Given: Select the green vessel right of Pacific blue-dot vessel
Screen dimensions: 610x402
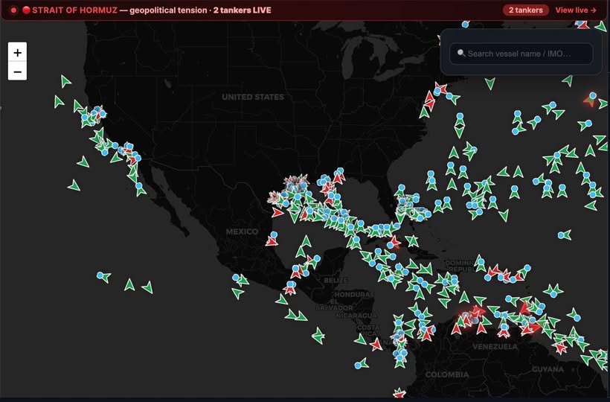Looking at the screenshot, I should coord(129,284).
